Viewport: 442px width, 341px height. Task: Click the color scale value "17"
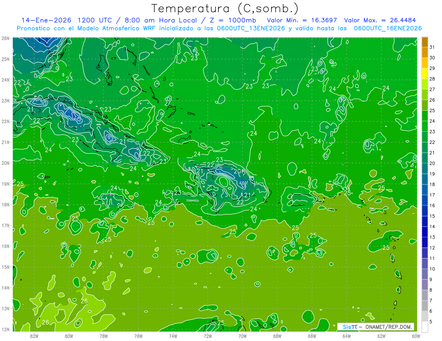point(432,195)
